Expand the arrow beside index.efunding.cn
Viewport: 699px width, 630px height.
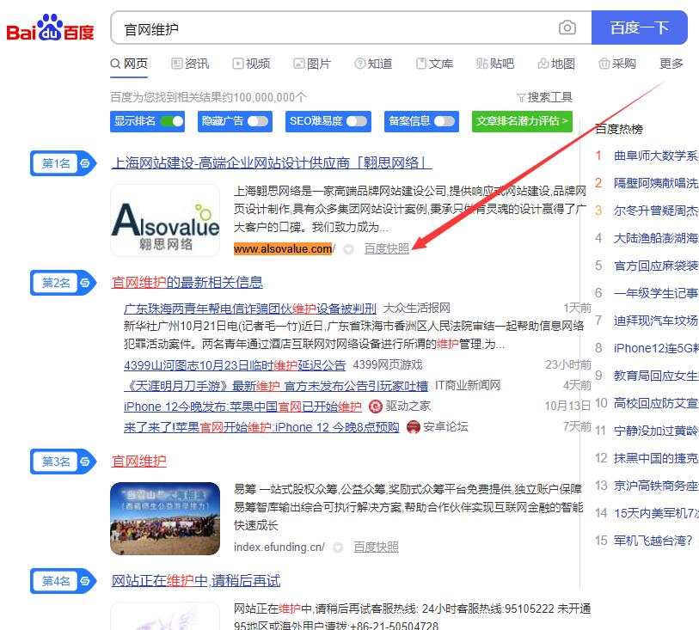338,547
